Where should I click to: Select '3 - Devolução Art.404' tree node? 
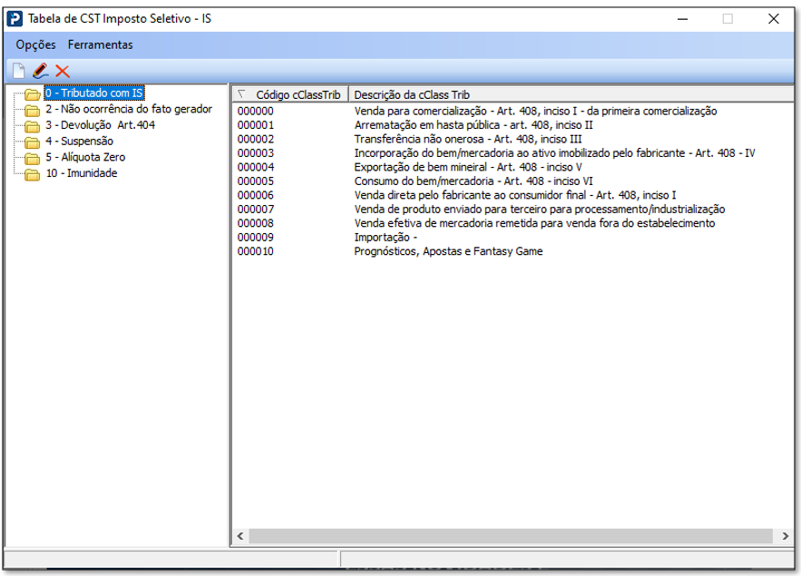click(100, 125)
